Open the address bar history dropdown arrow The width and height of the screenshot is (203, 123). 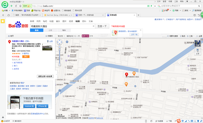155,6
